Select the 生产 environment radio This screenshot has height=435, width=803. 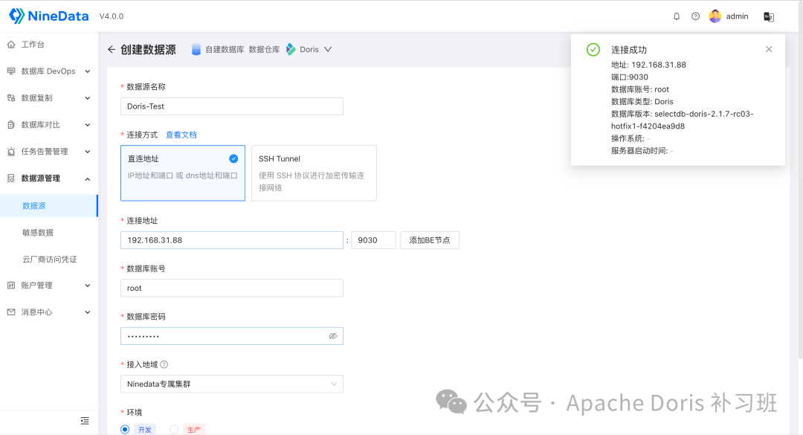(174, 429)
